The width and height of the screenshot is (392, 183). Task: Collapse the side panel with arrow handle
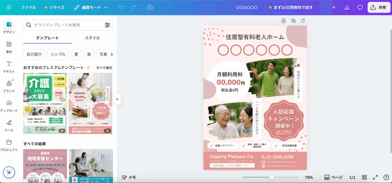tap(117, 100)
